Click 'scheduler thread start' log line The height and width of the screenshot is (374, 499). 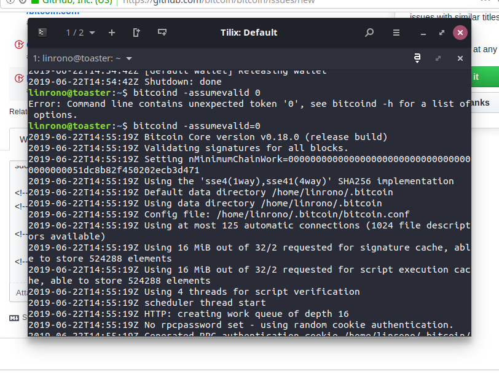tap(147, 303)
